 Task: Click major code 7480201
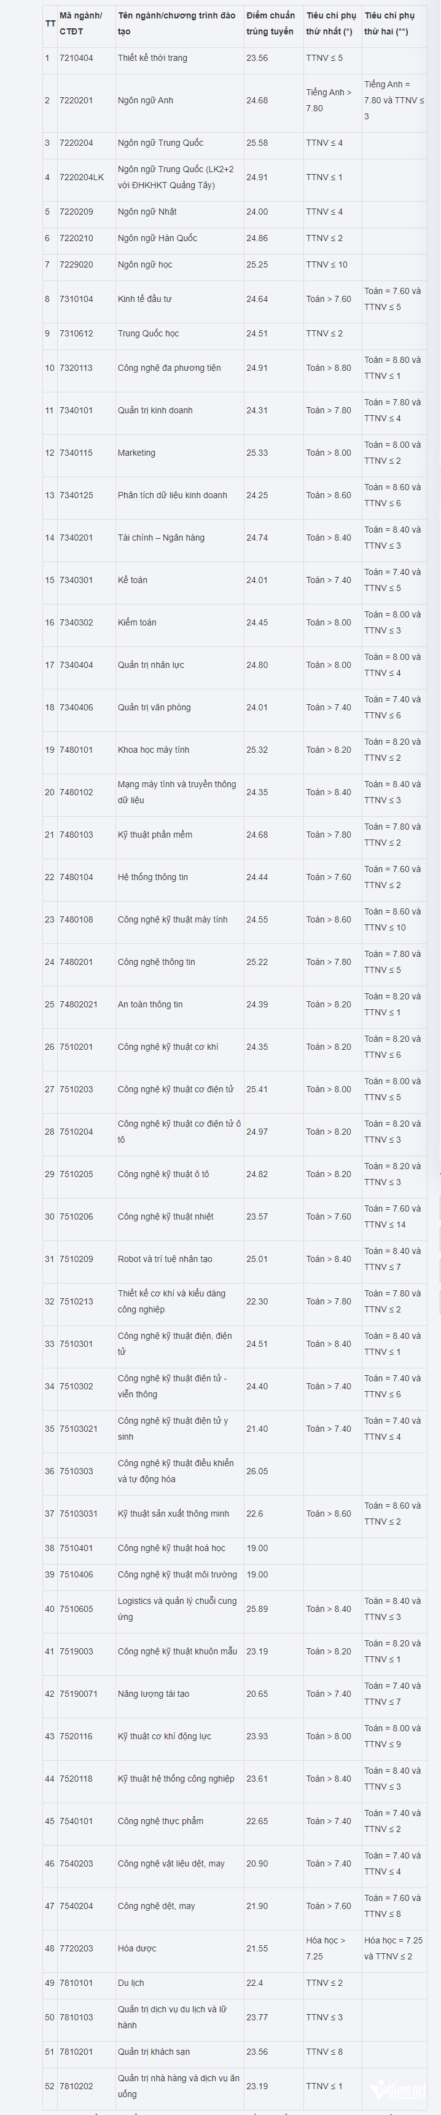(76, 962)
